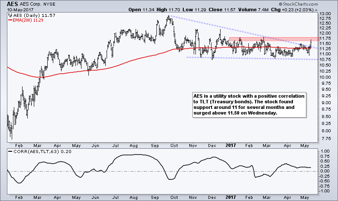This screenshot has width=338, height=201.
Task: Click the 0.75 label on the correlation axis
Action: [325, 156]
